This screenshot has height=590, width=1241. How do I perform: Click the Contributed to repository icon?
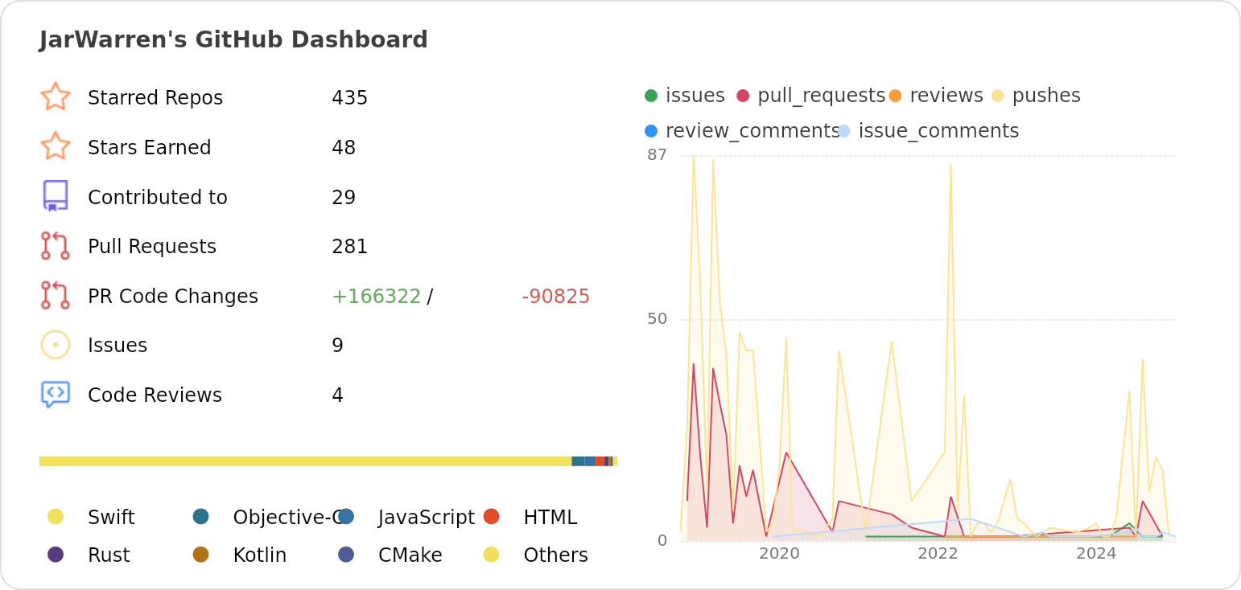[56, 196]
